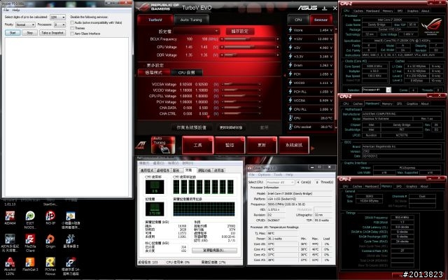448x280 pixels.
Task: Click the CPU usage history graph in Task Manager
Action: pos(204,187)
